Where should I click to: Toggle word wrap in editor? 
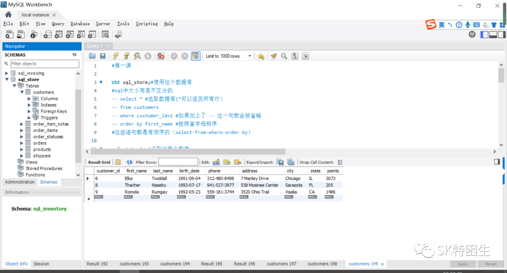306,56
